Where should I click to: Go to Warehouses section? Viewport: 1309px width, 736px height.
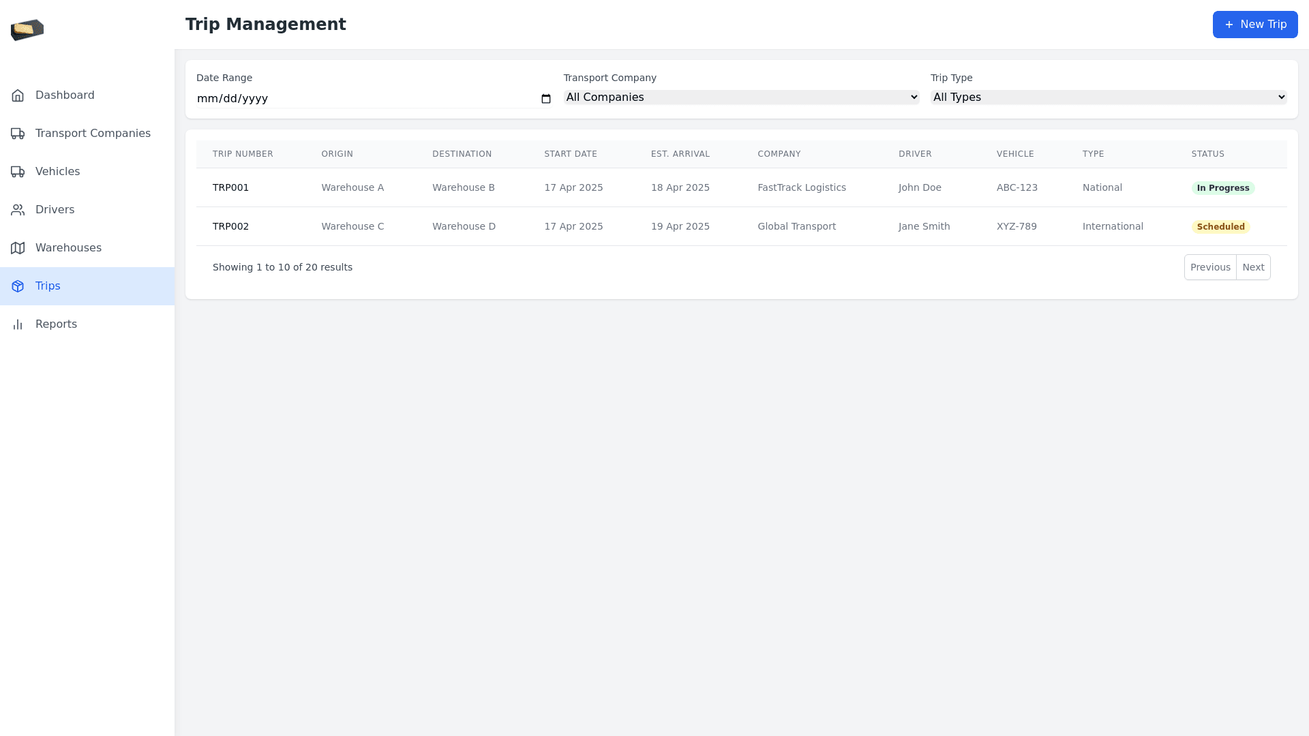[68, 248]
